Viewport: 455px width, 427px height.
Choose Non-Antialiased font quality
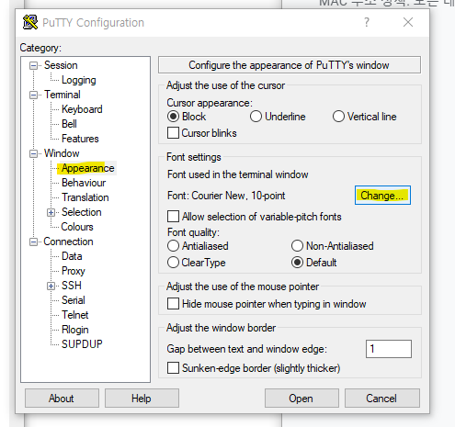[297, 246]
